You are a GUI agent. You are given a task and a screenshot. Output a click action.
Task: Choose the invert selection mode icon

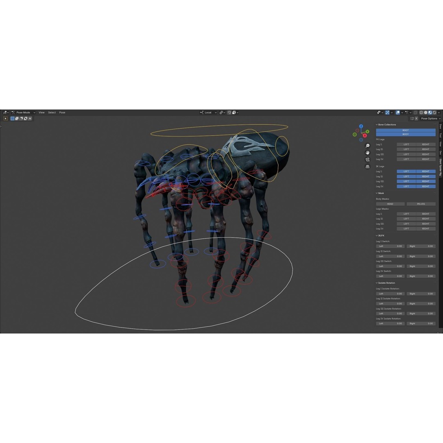coord(25,119)
